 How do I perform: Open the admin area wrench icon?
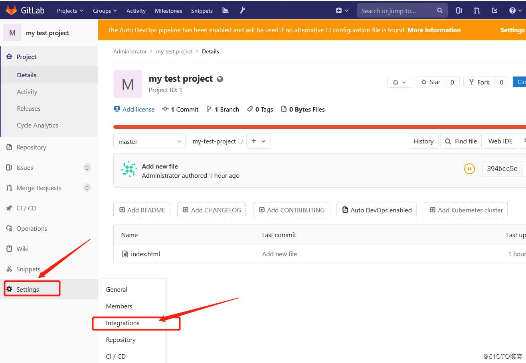point(242,10)
